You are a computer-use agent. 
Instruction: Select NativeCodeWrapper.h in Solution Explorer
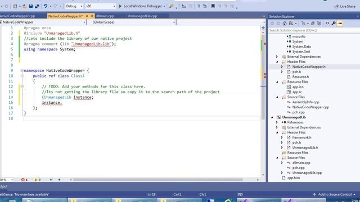pyautogui.click(x=309, y=67)
